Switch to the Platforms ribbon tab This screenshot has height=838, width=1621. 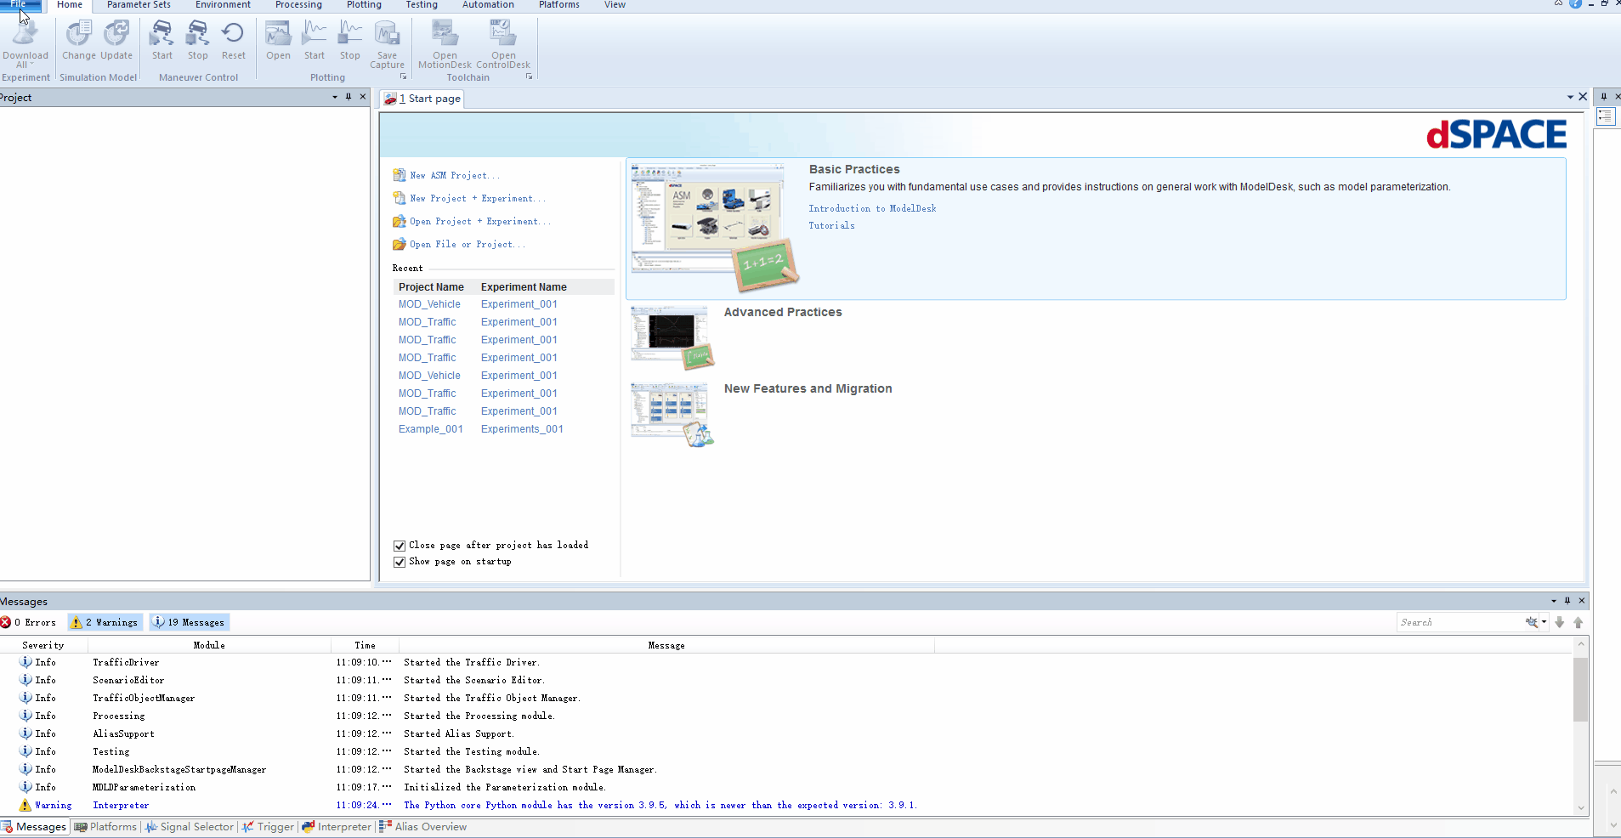tap(558, 5)
